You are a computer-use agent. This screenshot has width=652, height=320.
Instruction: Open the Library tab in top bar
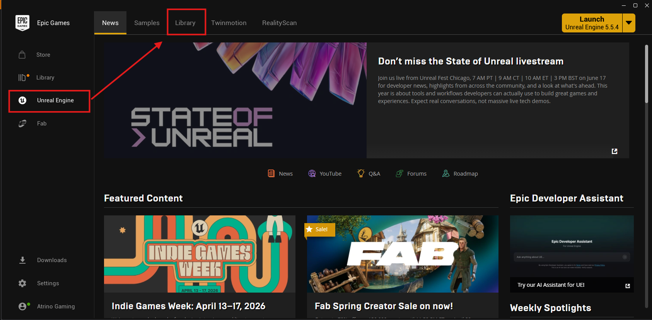click(x=185, y=23)
